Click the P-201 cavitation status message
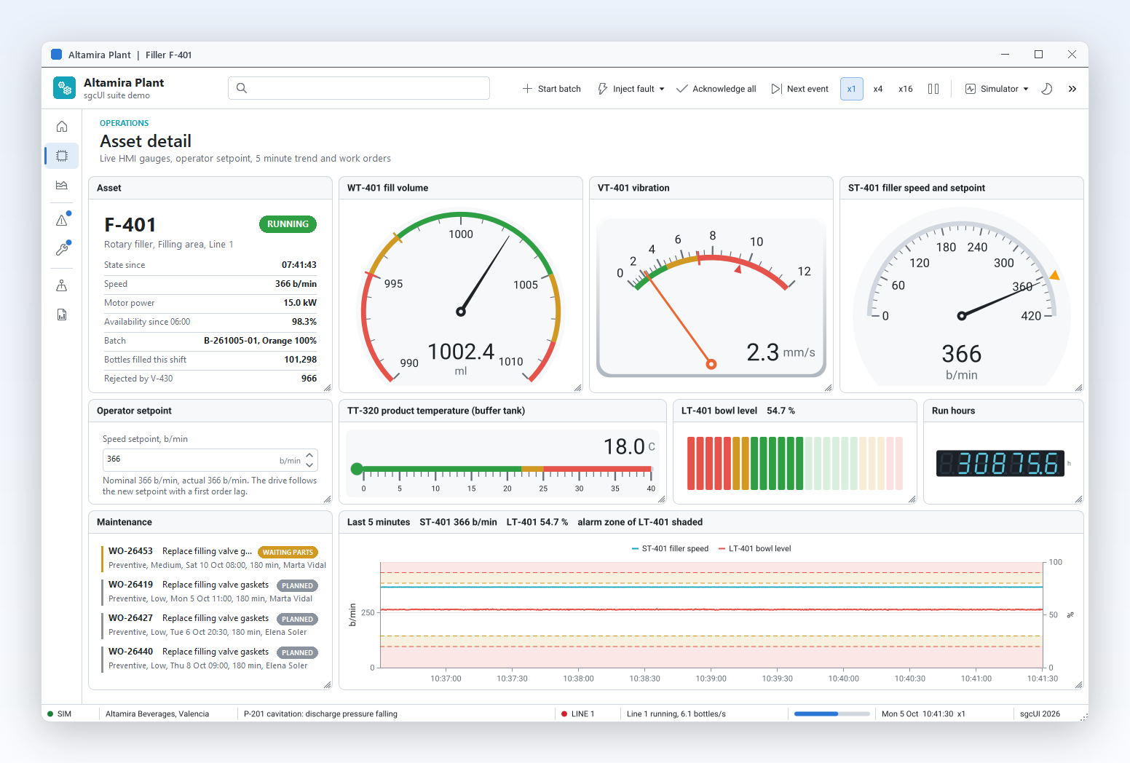Image resolution: width=1130 pixels, height=763 pixels. [x=320, y=714]
